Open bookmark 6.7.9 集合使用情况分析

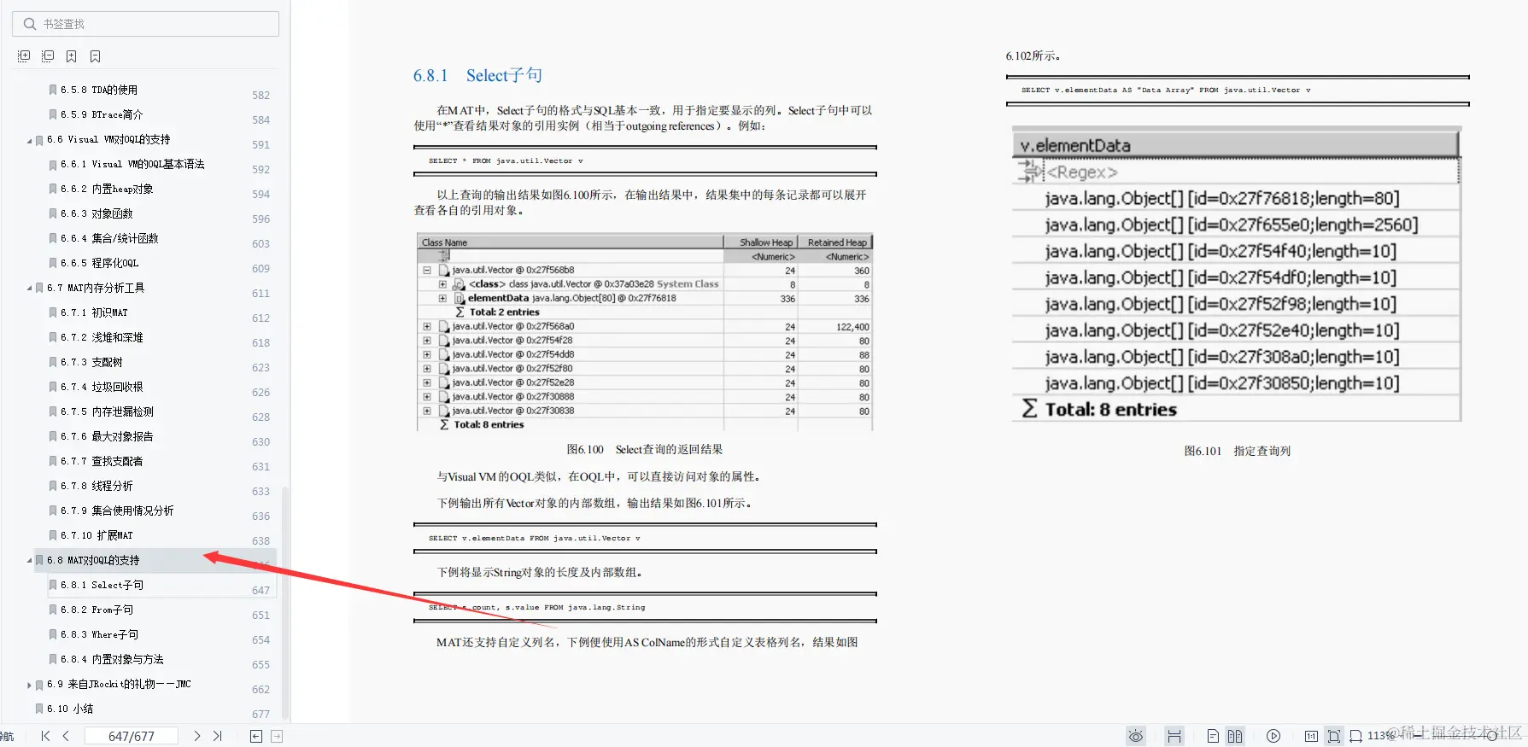coord(117,511)
